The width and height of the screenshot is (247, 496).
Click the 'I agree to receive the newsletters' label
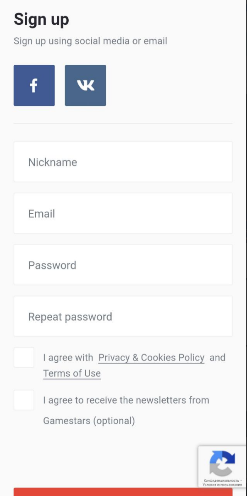tap(126, 400)
